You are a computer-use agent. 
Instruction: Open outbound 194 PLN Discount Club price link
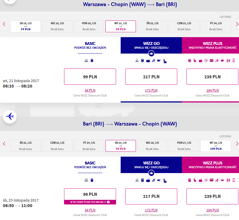coord(213,90)
